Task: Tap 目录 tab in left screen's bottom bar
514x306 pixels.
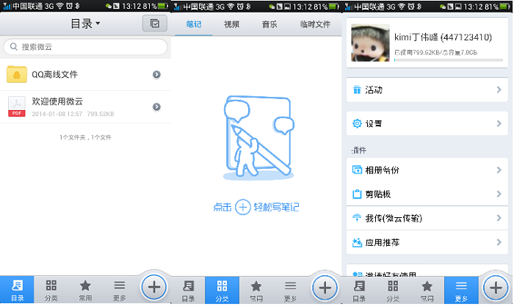Action: point(17,290)
